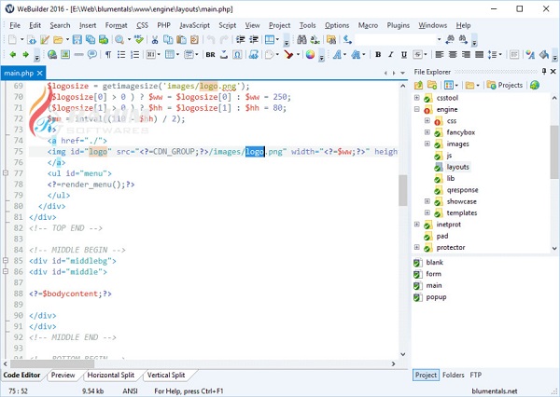
Task: Expand the fancybox folder
Action: click(x=427, y=132)
